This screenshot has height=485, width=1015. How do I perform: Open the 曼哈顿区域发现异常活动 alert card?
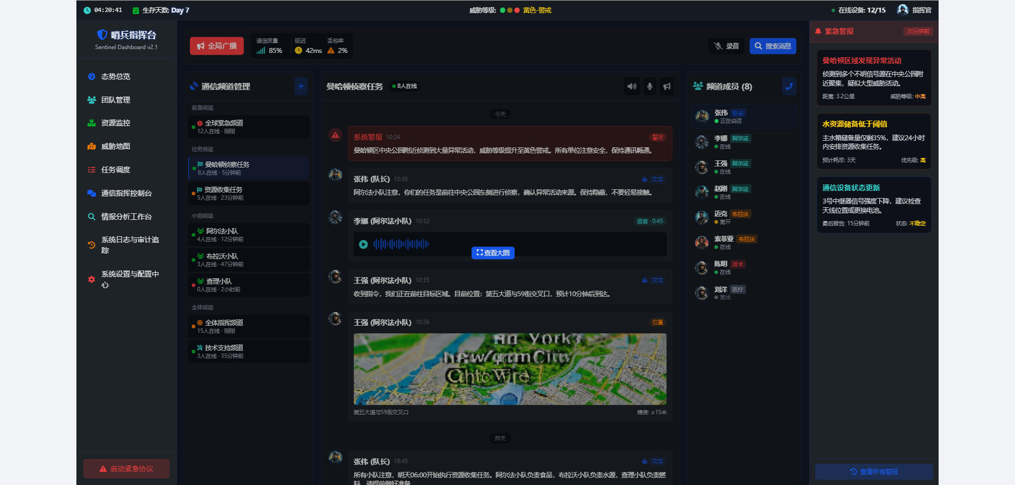874,78
